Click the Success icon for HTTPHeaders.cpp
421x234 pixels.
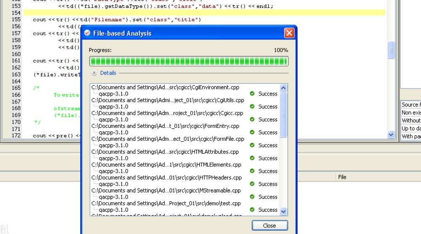252,184
